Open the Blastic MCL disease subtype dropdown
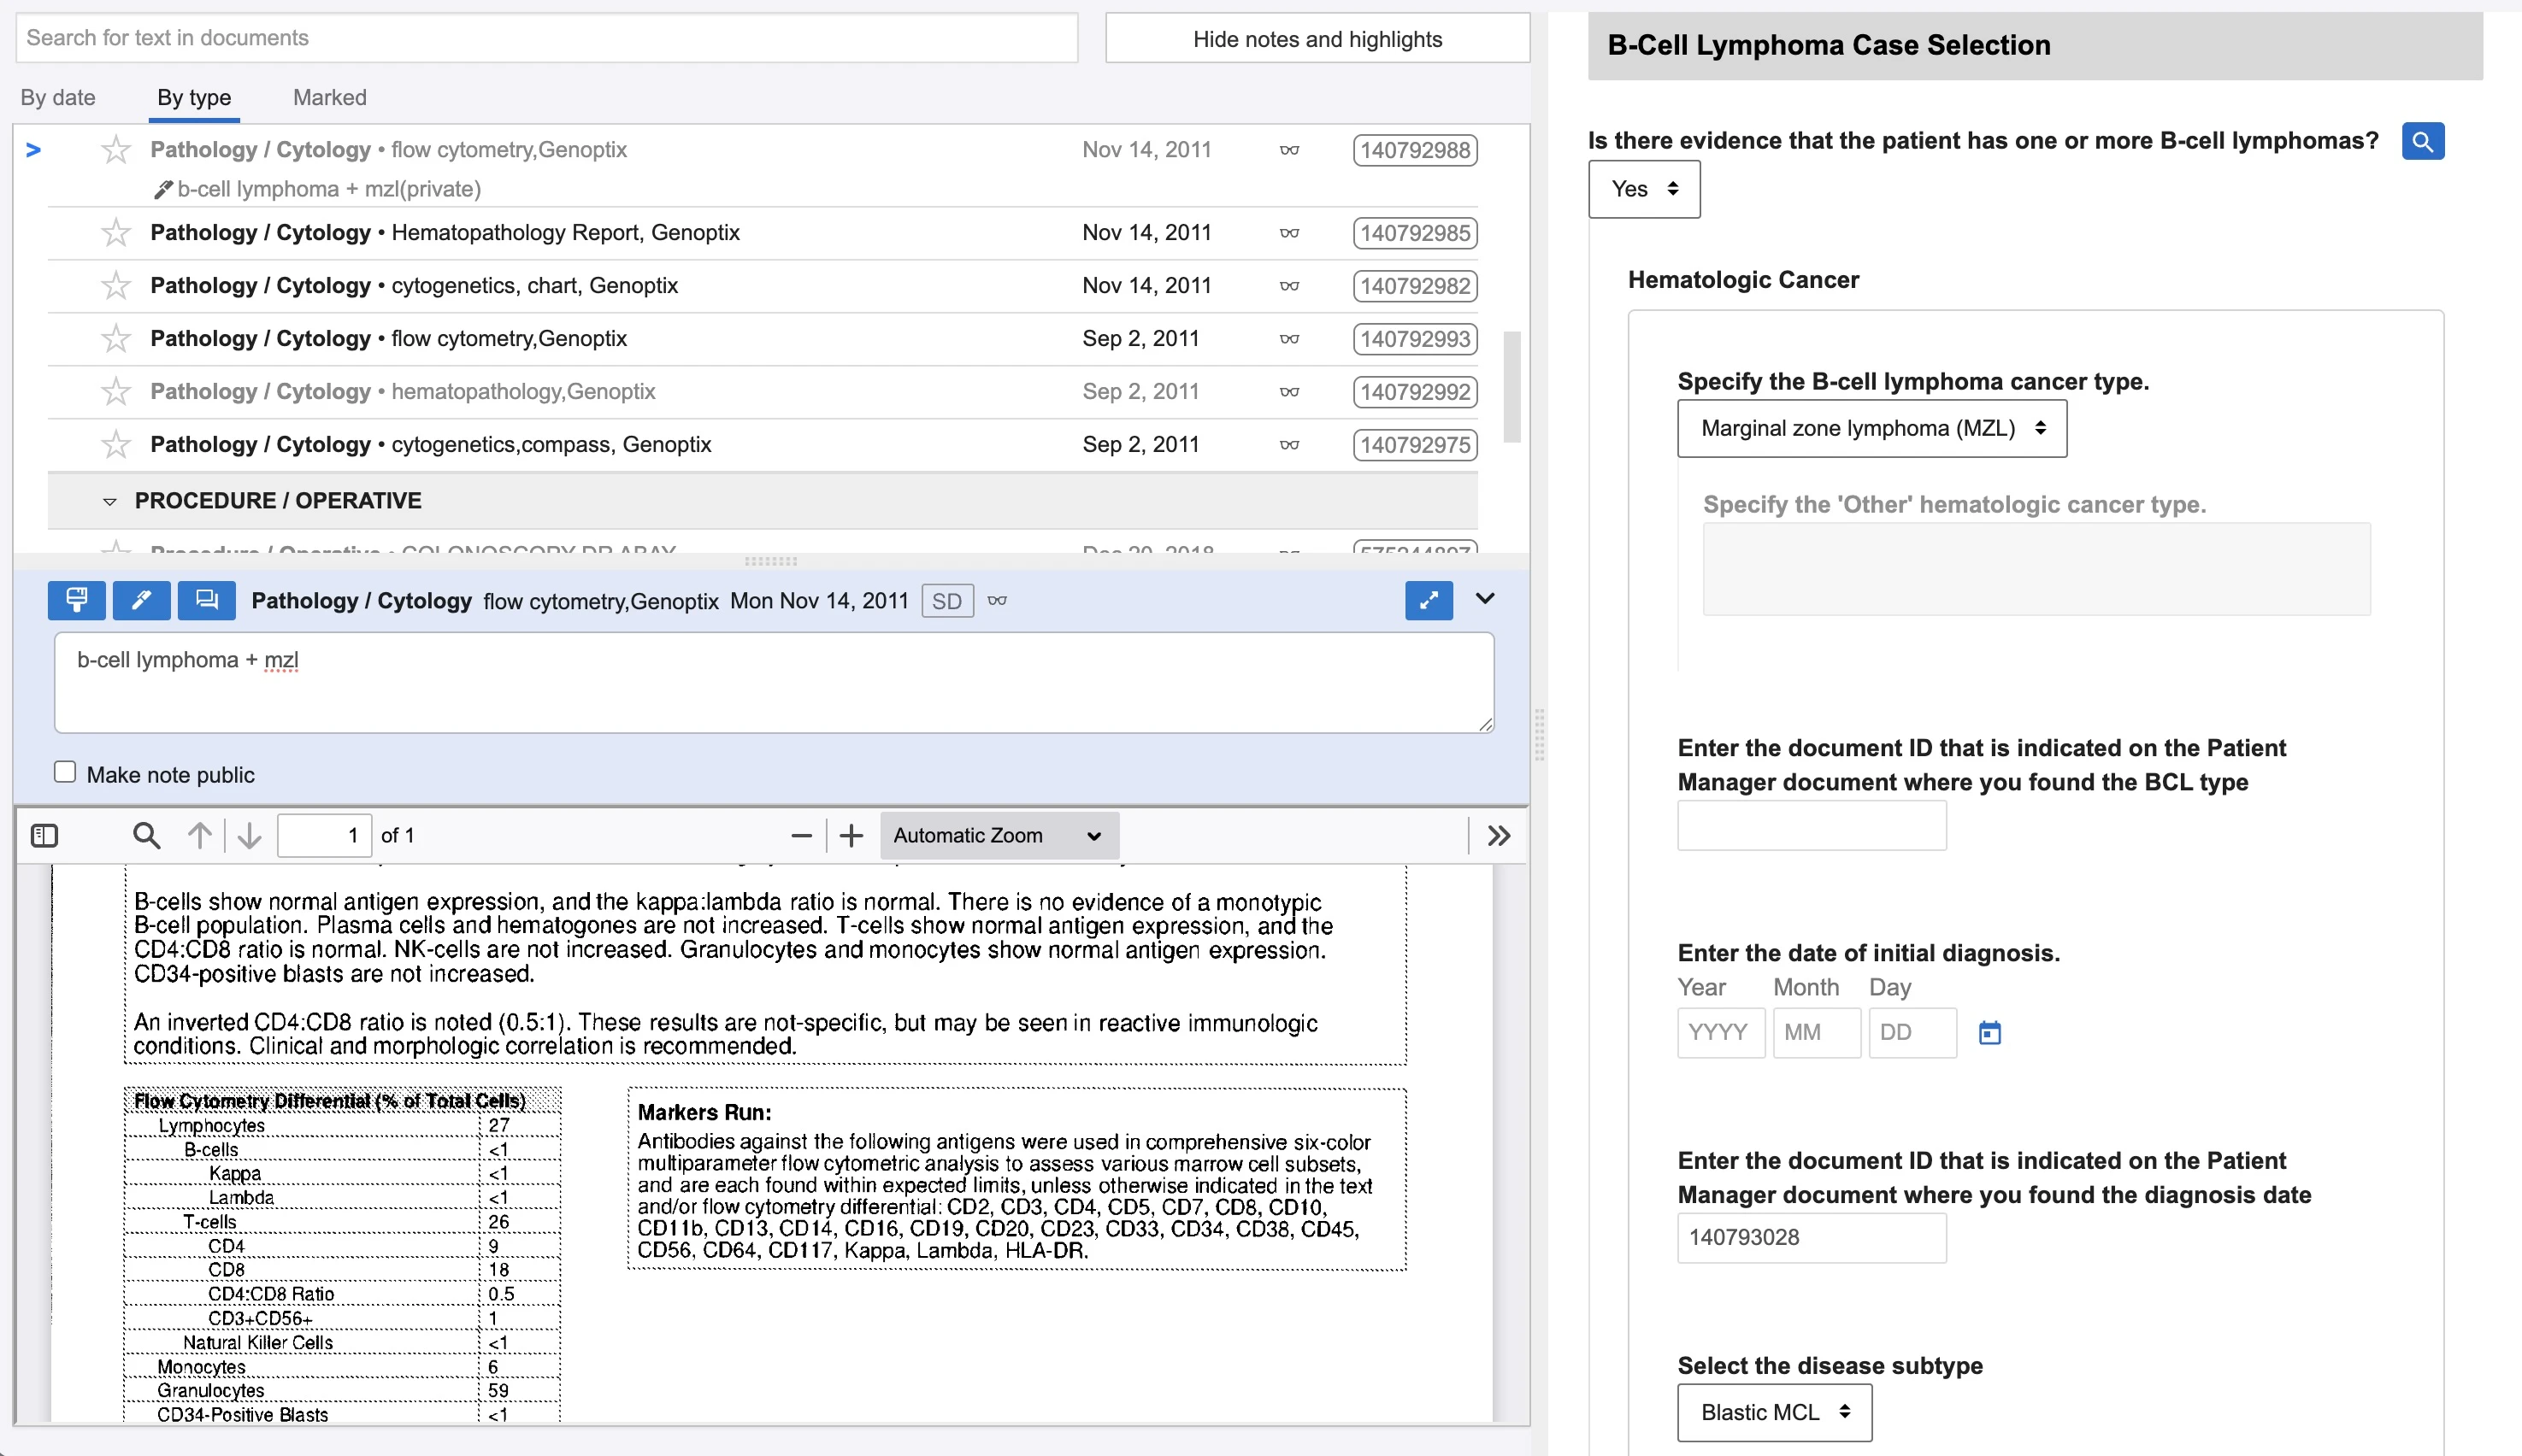Screen dimensions: 2522x1456 point(1773,1412)
